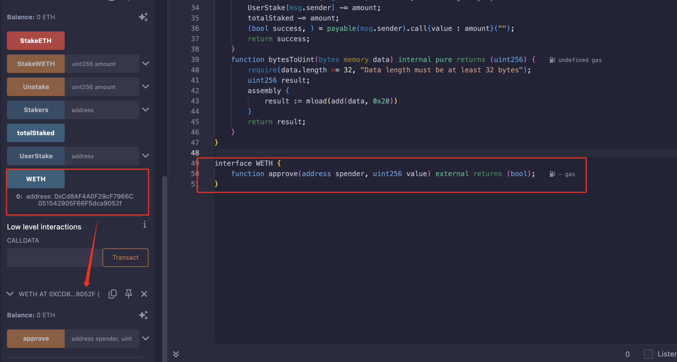Click line number 48 in the gutter
The width and height of the screenshot is (677, 362).
click(x=195, y=153)
